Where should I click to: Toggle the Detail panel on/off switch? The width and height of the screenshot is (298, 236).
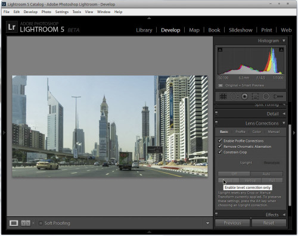[216, 113]
